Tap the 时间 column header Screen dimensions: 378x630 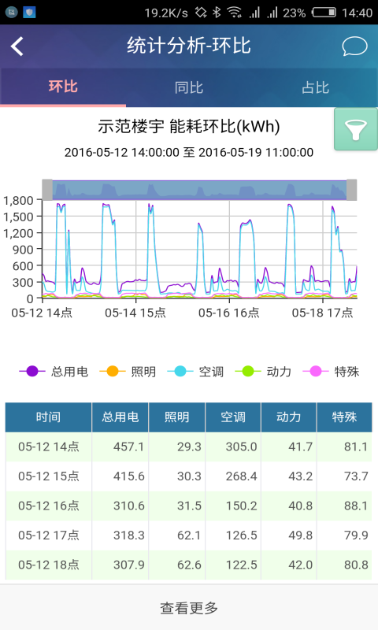(49, 417)
